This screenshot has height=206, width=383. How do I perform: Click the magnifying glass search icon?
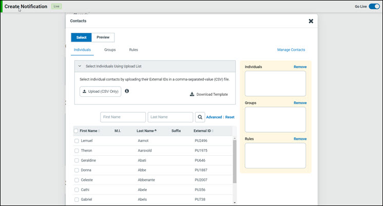click(200, 117)
